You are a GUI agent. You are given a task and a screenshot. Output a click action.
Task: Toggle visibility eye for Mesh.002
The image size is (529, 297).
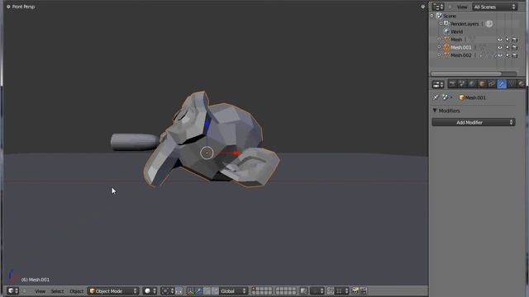tap(499, 55)
